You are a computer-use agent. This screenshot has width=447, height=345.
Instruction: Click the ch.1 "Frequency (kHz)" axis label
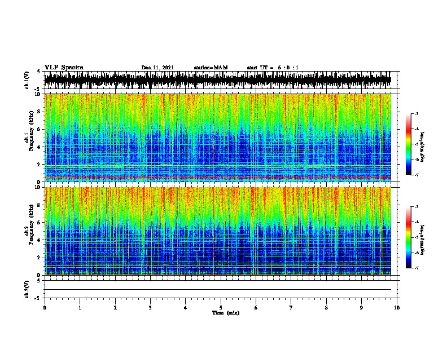32,131
